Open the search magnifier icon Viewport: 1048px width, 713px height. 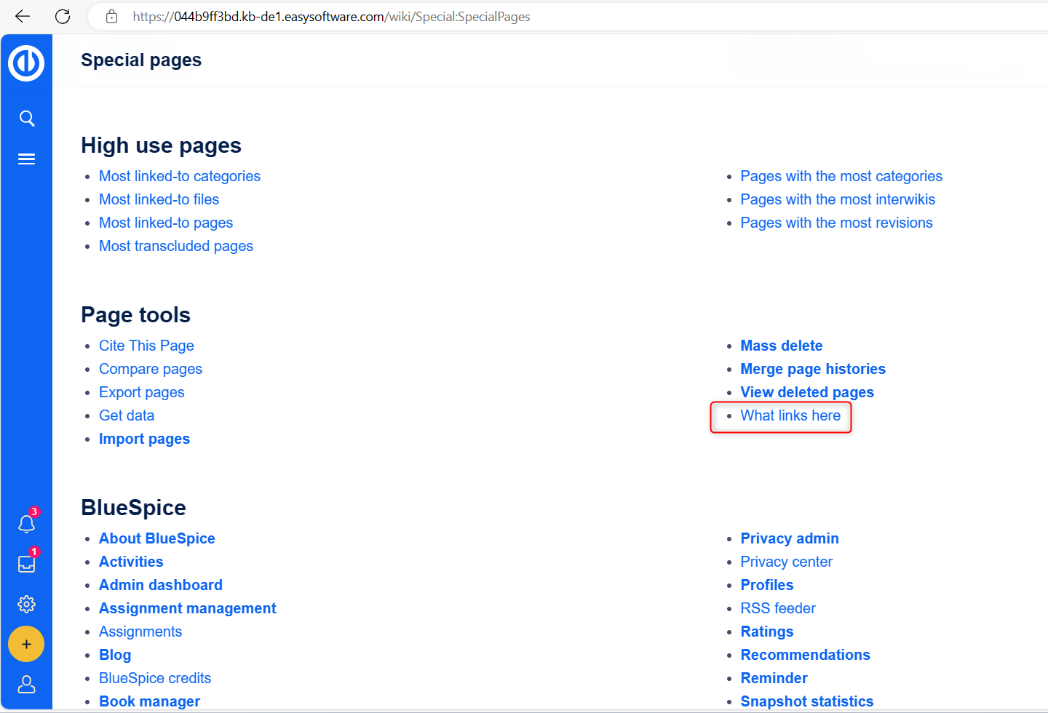pos(27,119)
